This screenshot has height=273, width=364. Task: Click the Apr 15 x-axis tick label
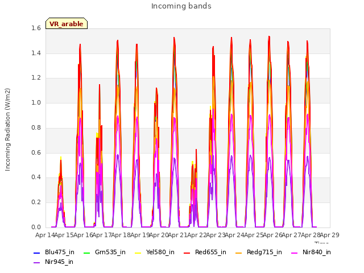(x=64, y=235)
